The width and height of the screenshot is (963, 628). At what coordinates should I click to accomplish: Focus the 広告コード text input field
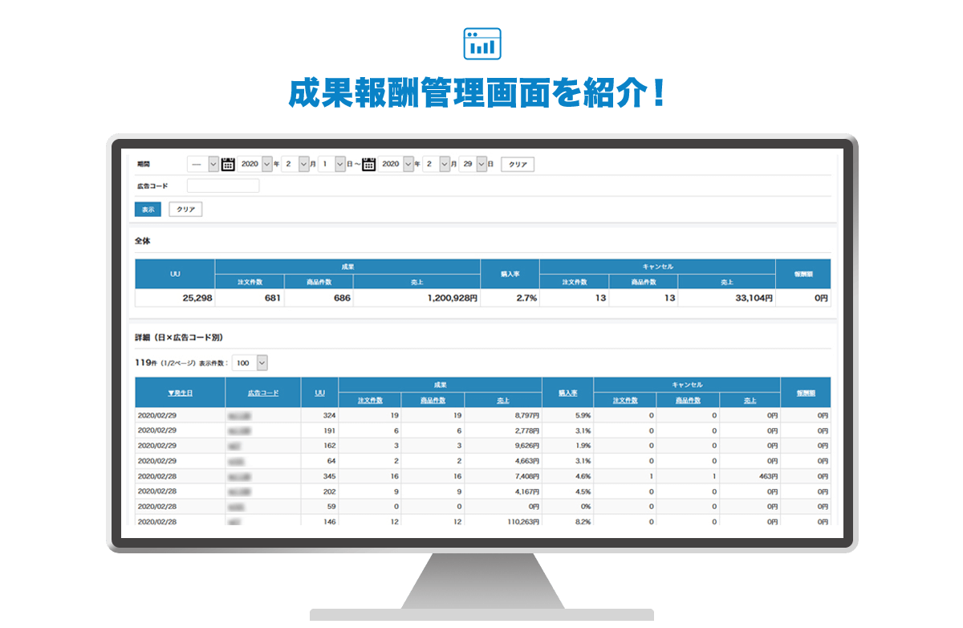click(x=223, y=186)
